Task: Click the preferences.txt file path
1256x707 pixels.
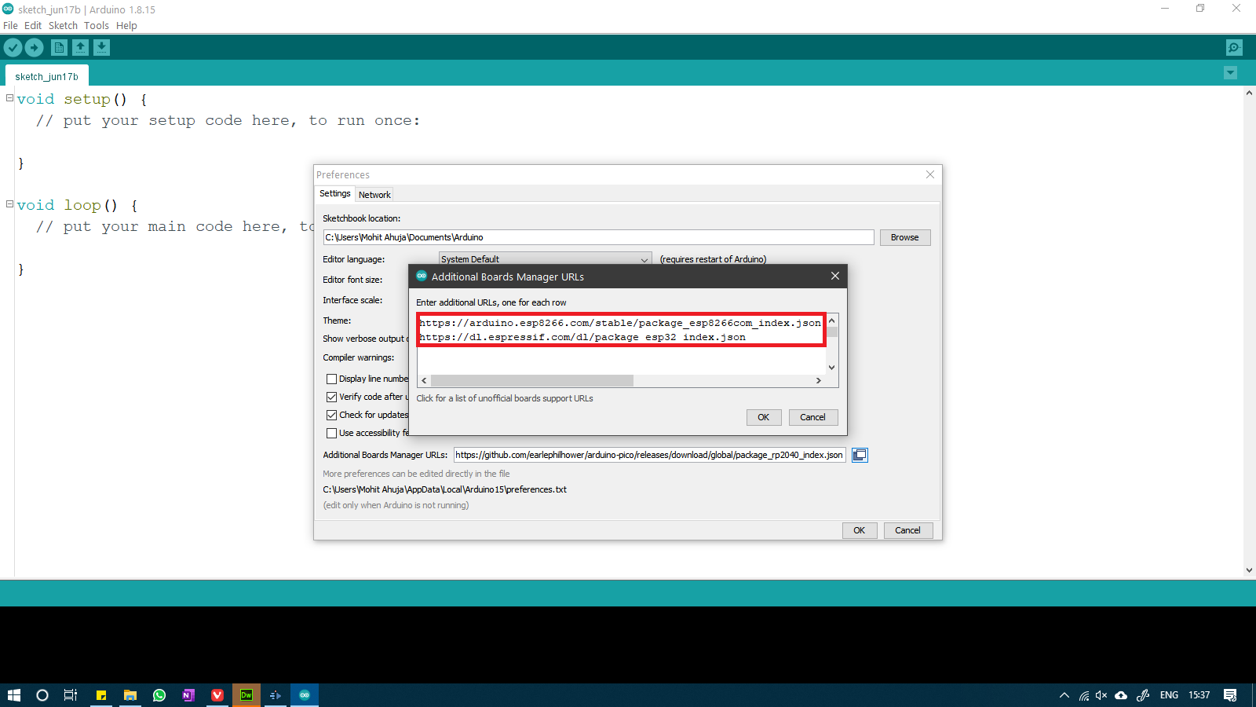Action: click(444, 489)
